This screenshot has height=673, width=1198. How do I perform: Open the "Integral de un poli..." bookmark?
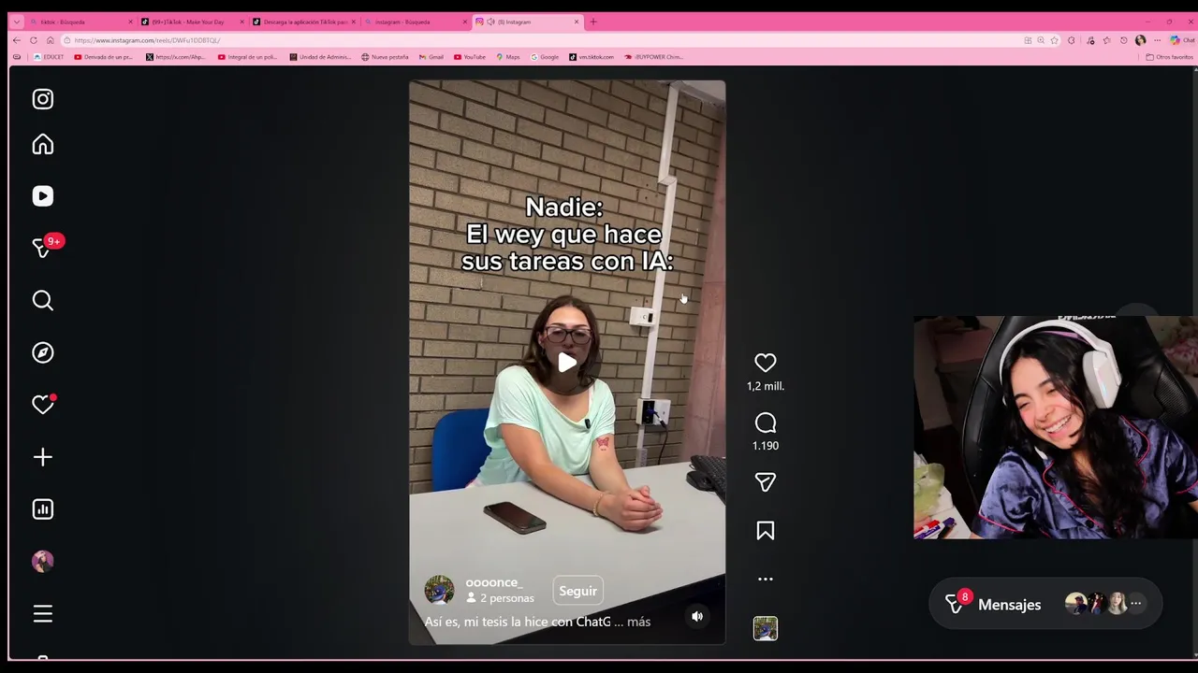tap(247, 57)
